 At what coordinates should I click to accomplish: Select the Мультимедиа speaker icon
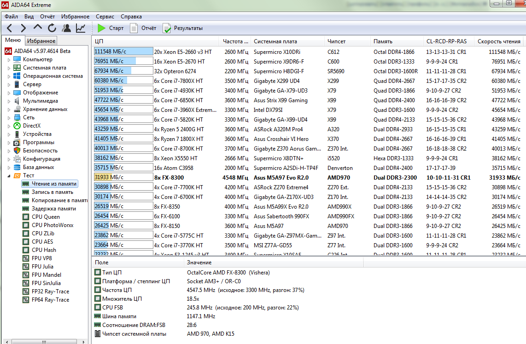[17, 101]
